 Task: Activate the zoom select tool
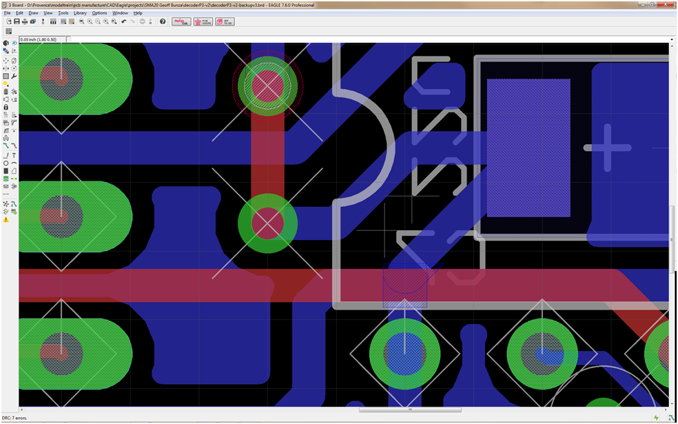coord(114,21)
